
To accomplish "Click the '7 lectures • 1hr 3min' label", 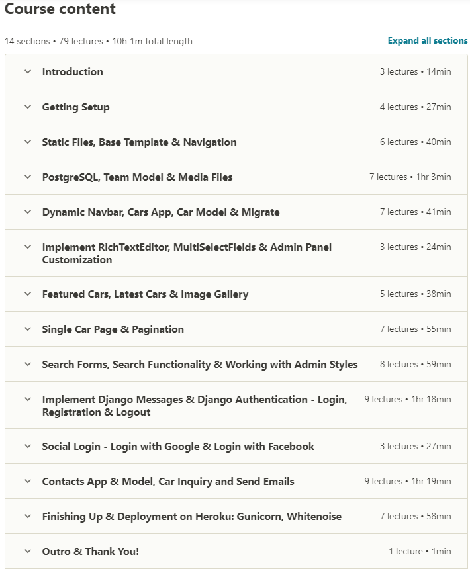I will tap(410, 177).
